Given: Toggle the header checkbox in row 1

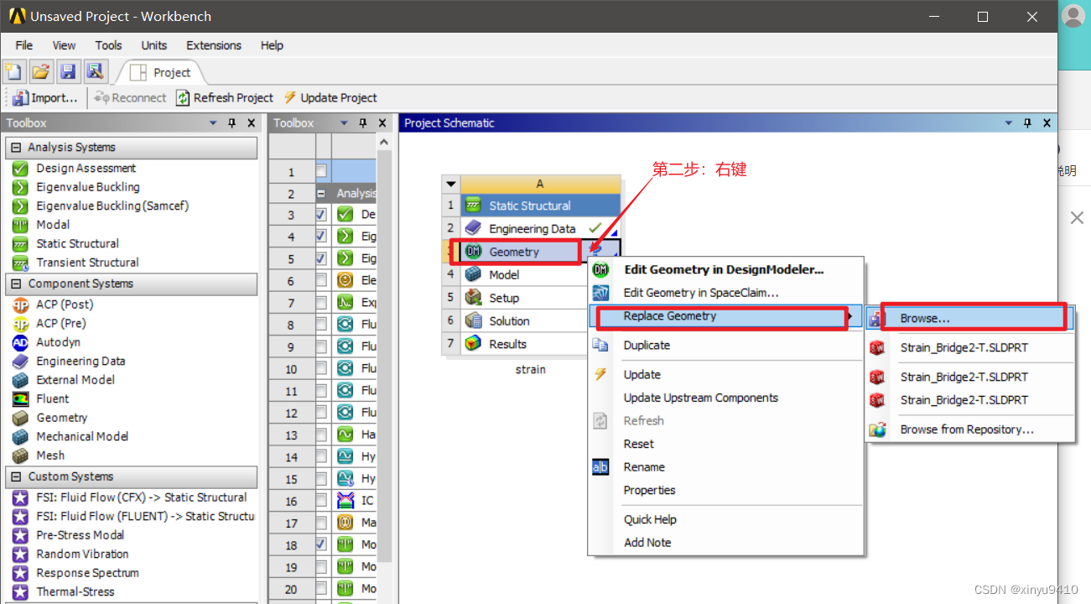Looking at the screenshot, I should pyautogui.click(x=321, y=171).
